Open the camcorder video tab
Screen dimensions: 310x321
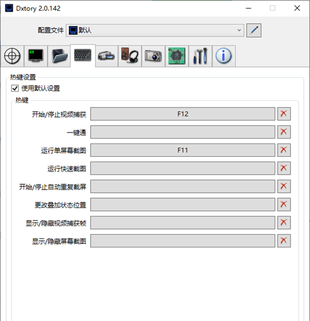(107, 56)
